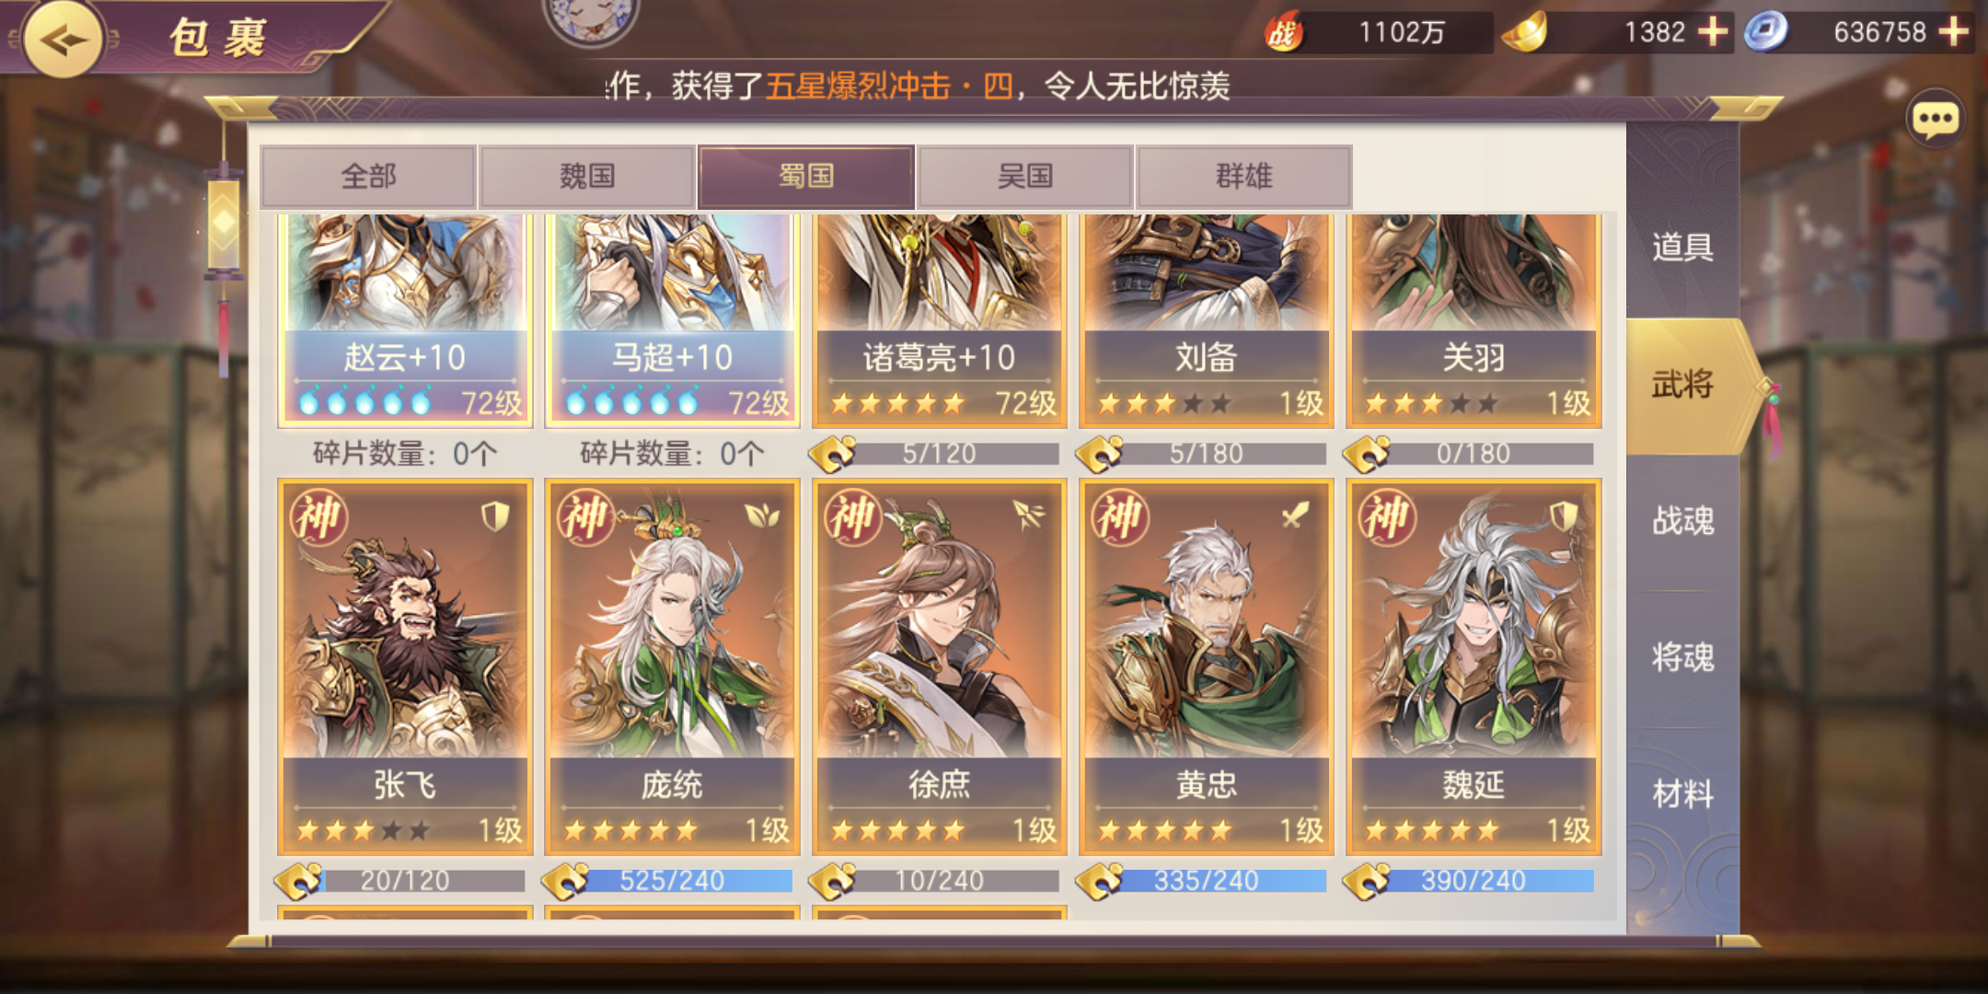This screenshot has height=994, width=1988.
Task: Tap the battle power flame icon
Action: point(1282,34)
